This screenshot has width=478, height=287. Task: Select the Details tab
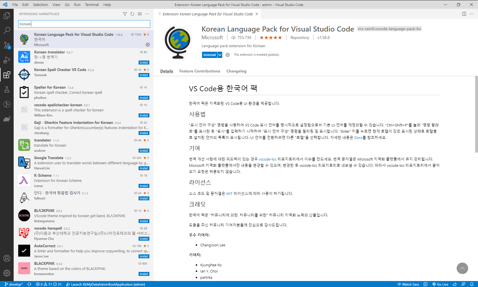pyautogui.click(x=166, y=71)
